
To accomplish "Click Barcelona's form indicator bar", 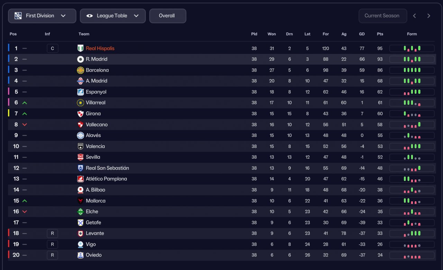I will (412, 70).
